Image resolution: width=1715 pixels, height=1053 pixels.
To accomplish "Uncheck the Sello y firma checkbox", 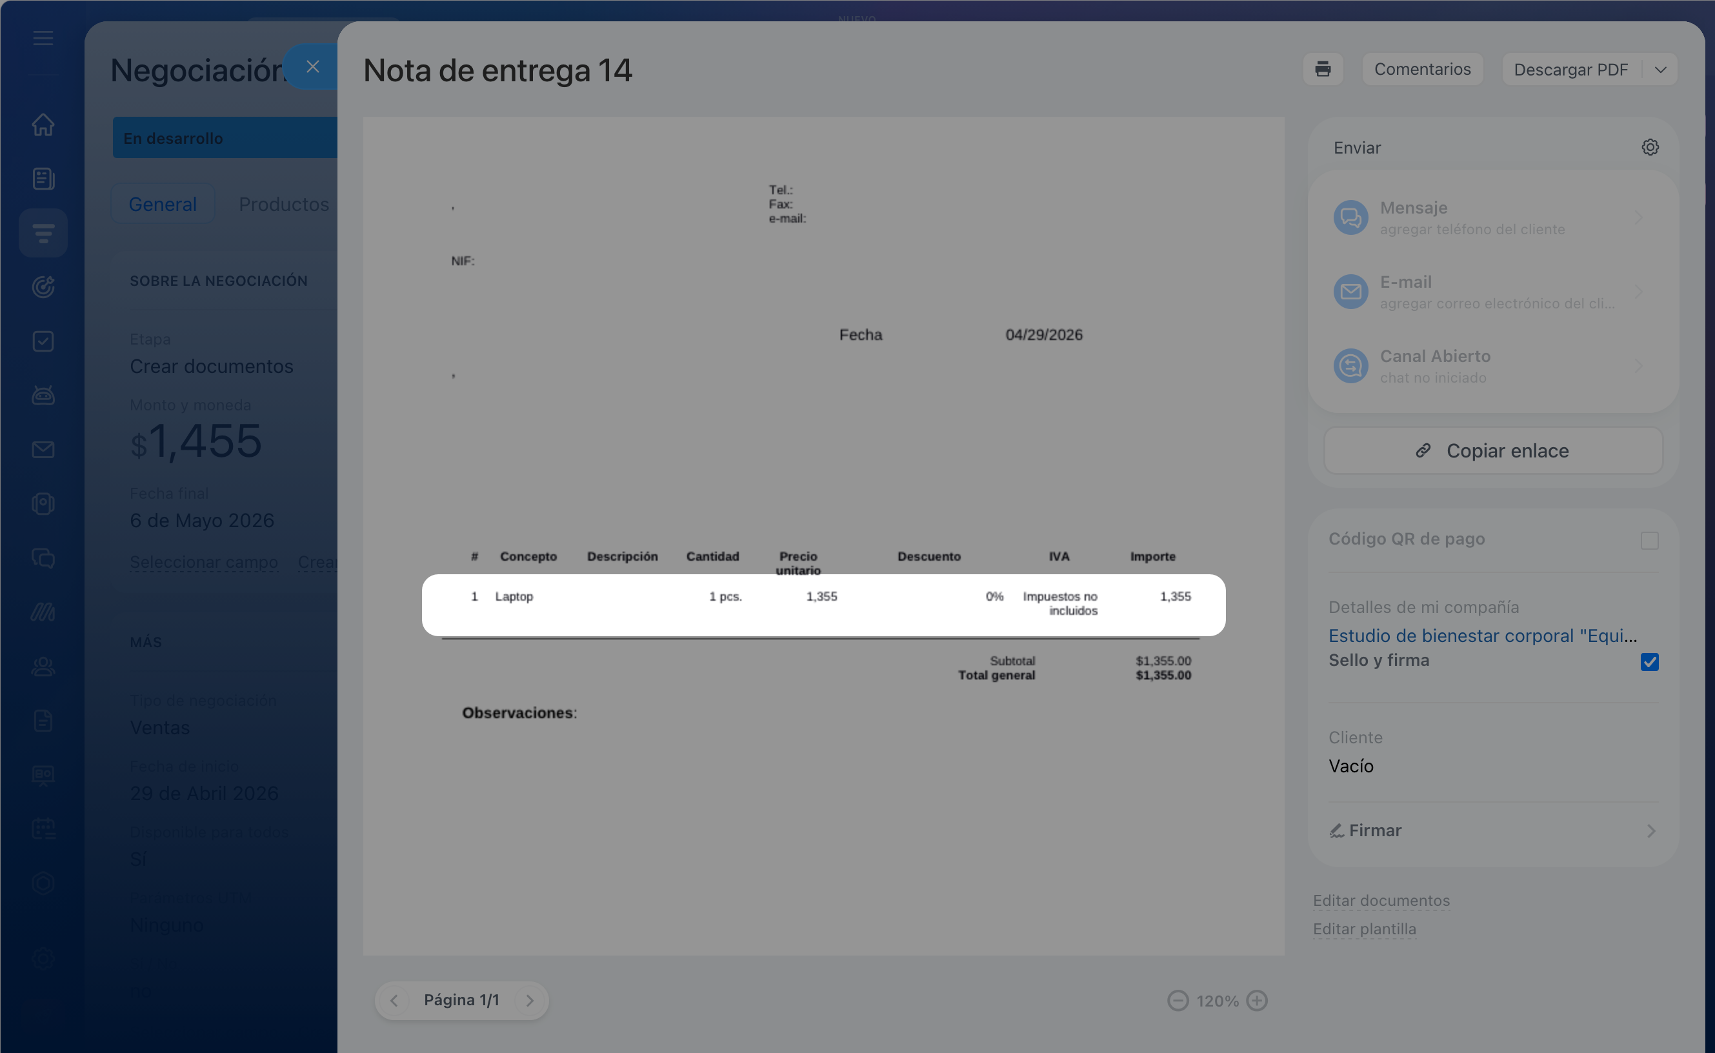I will [1649, 661].
